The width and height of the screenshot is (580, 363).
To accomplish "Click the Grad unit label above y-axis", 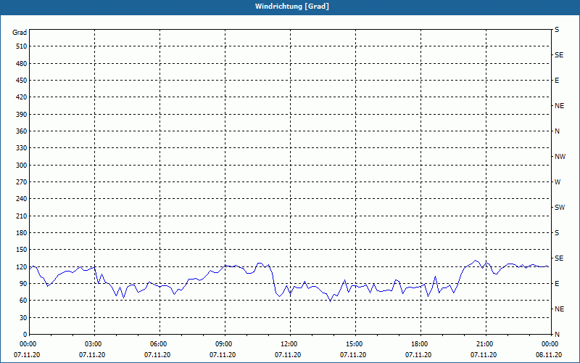I will 20,33.
